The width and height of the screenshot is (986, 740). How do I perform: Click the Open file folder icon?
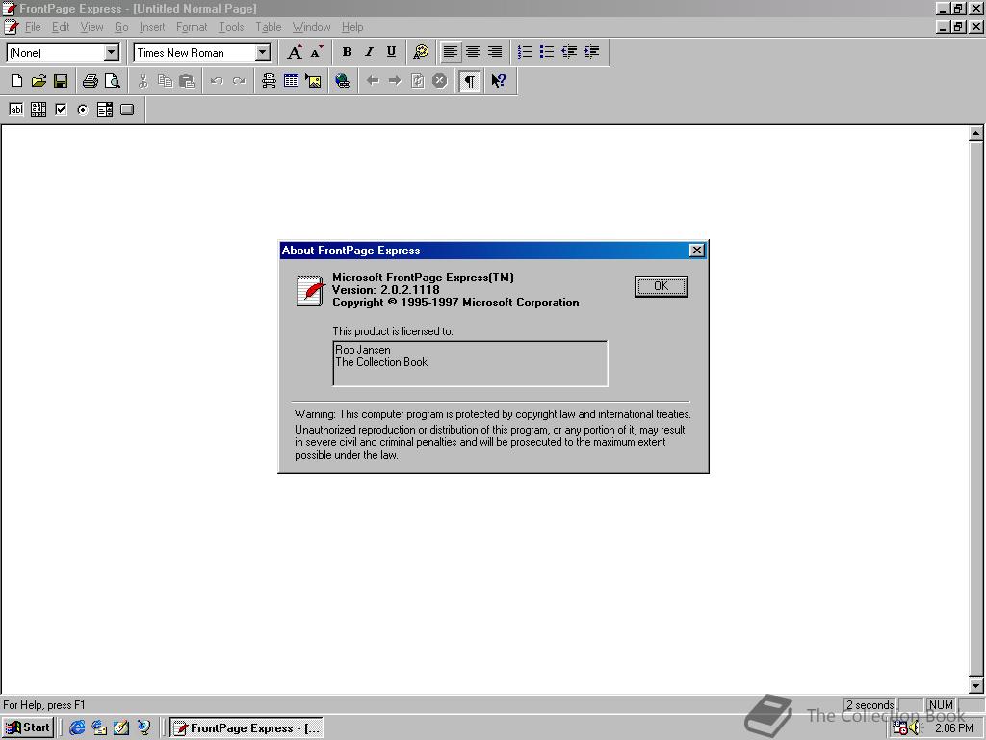point(39,81)
